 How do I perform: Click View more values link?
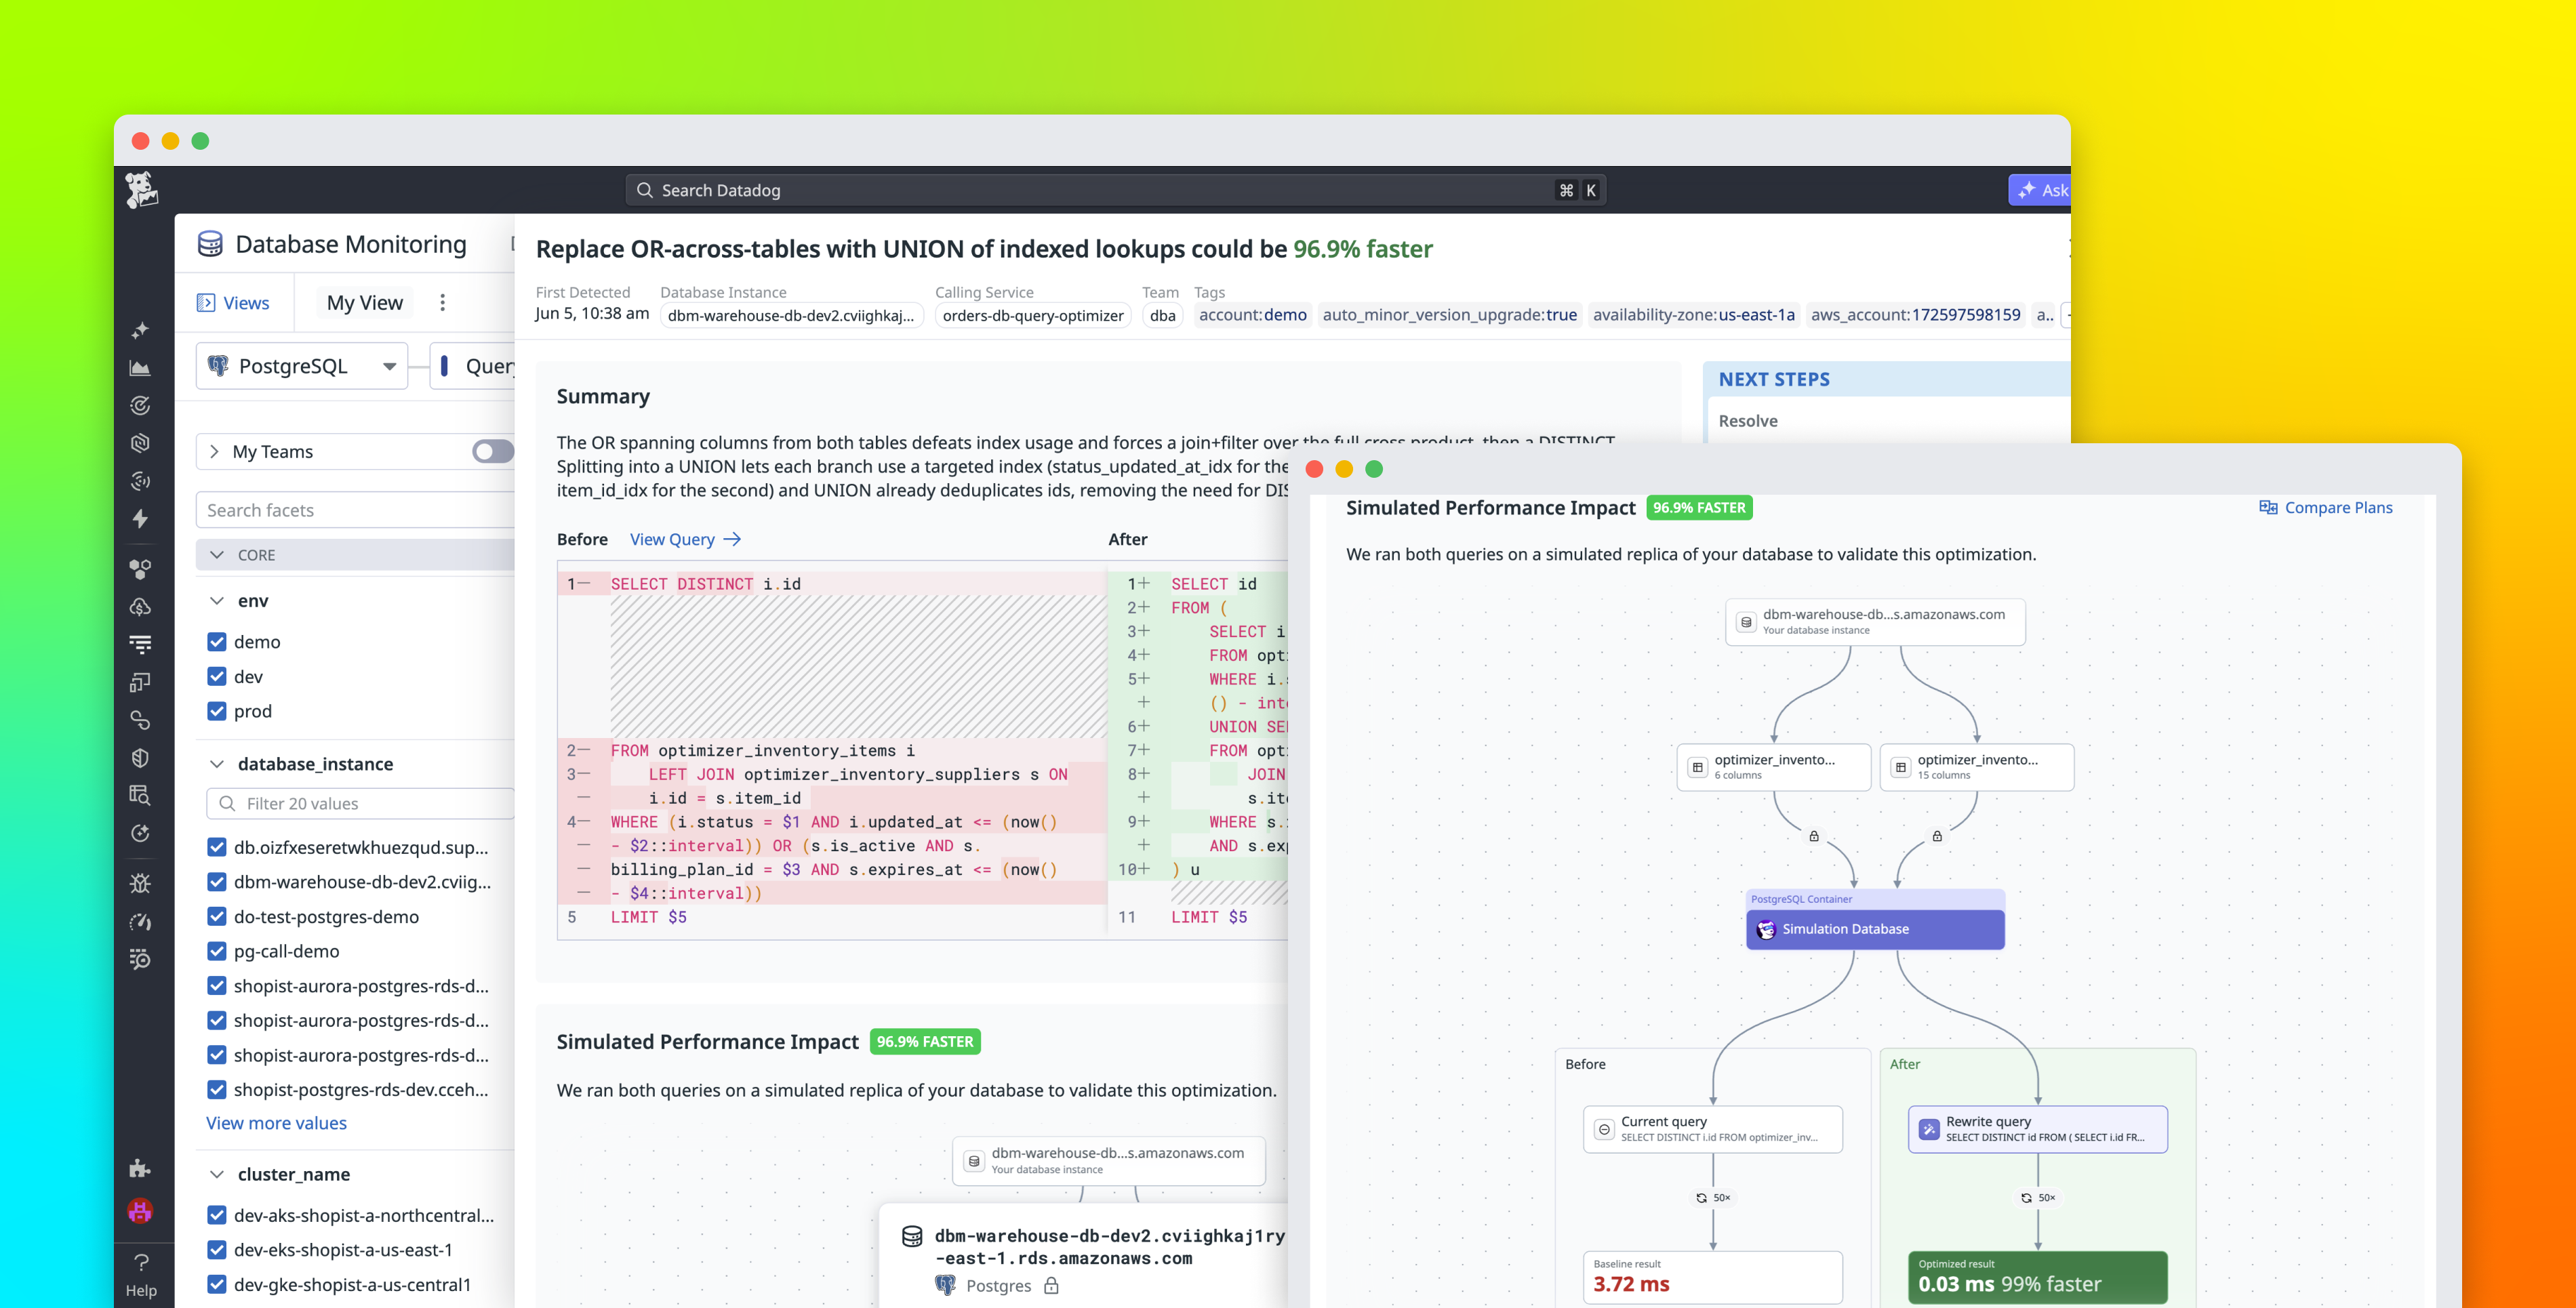[x=277, y=1123]
